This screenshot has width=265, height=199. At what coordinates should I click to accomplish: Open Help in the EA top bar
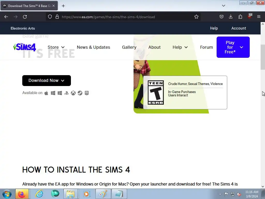214,28
